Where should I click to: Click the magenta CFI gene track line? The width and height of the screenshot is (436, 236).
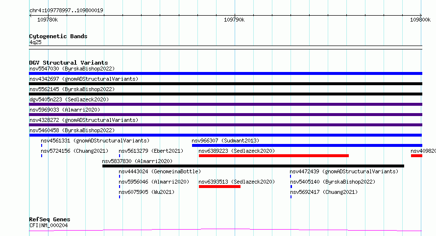coord(225,230)
